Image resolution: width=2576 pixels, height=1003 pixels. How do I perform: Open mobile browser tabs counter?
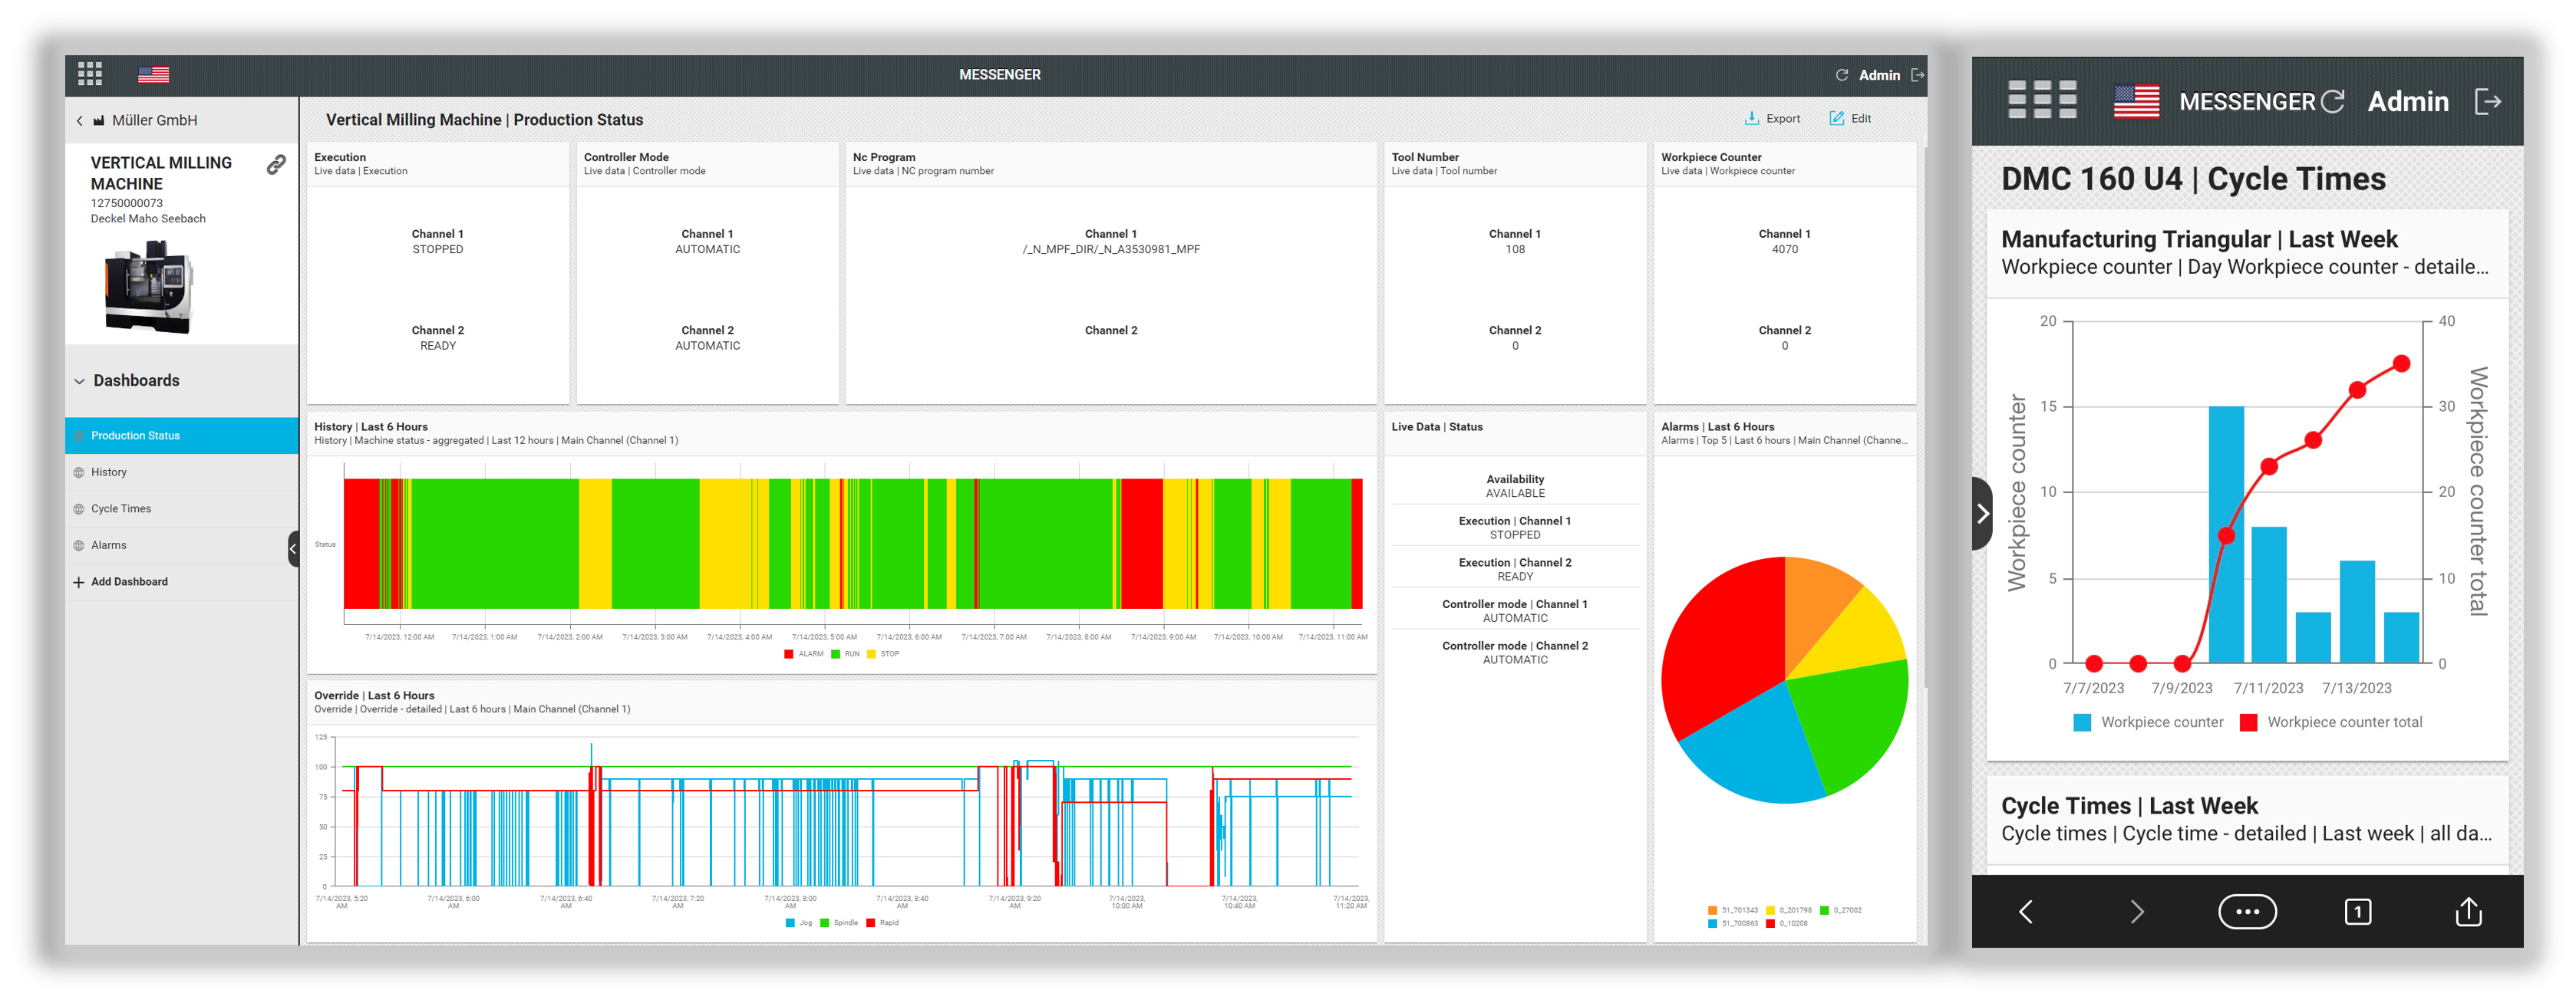pos(2357,911)
